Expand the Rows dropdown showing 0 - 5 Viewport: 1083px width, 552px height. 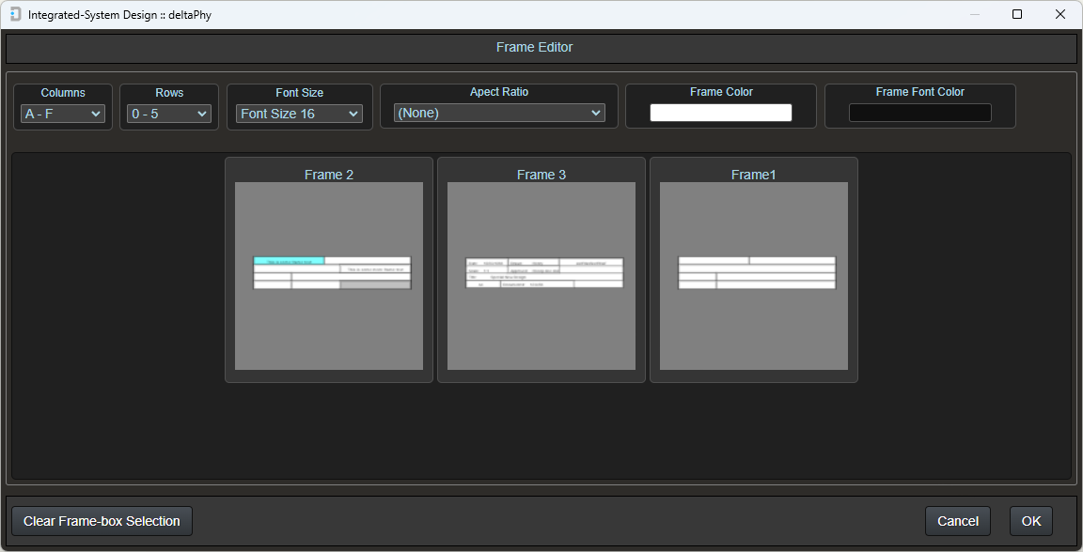pyautogui.click(x=168, y=112)
